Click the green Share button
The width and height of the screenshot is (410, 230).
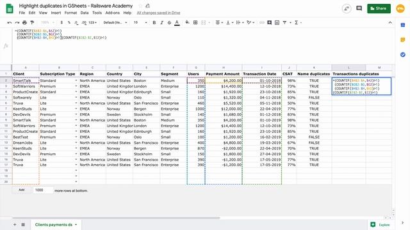[379, 8]
